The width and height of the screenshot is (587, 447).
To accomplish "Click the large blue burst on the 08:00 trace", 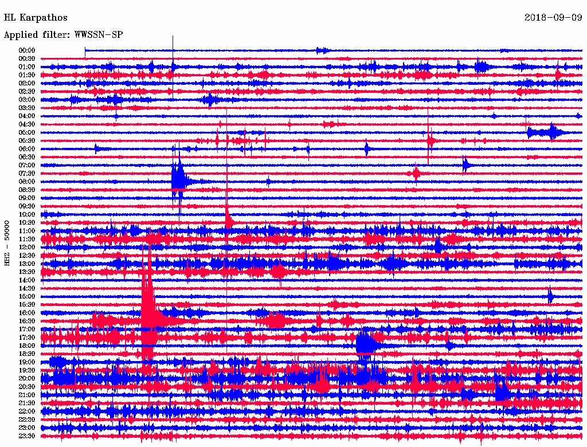I will click(x=179, y=181).
